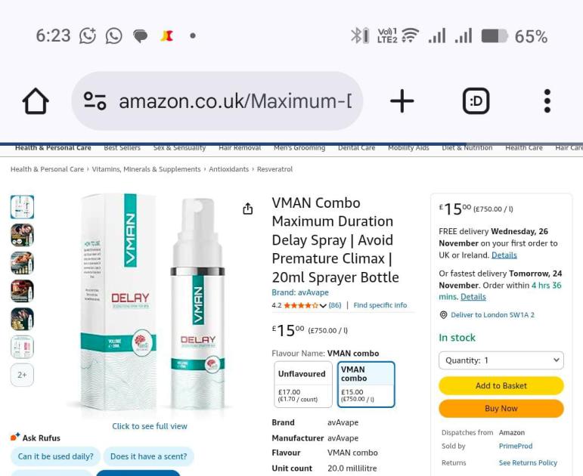The height and width of the screenshot is (476, 583).
Task: Tap site settings icon in address bar
Action: click(95, 101)
